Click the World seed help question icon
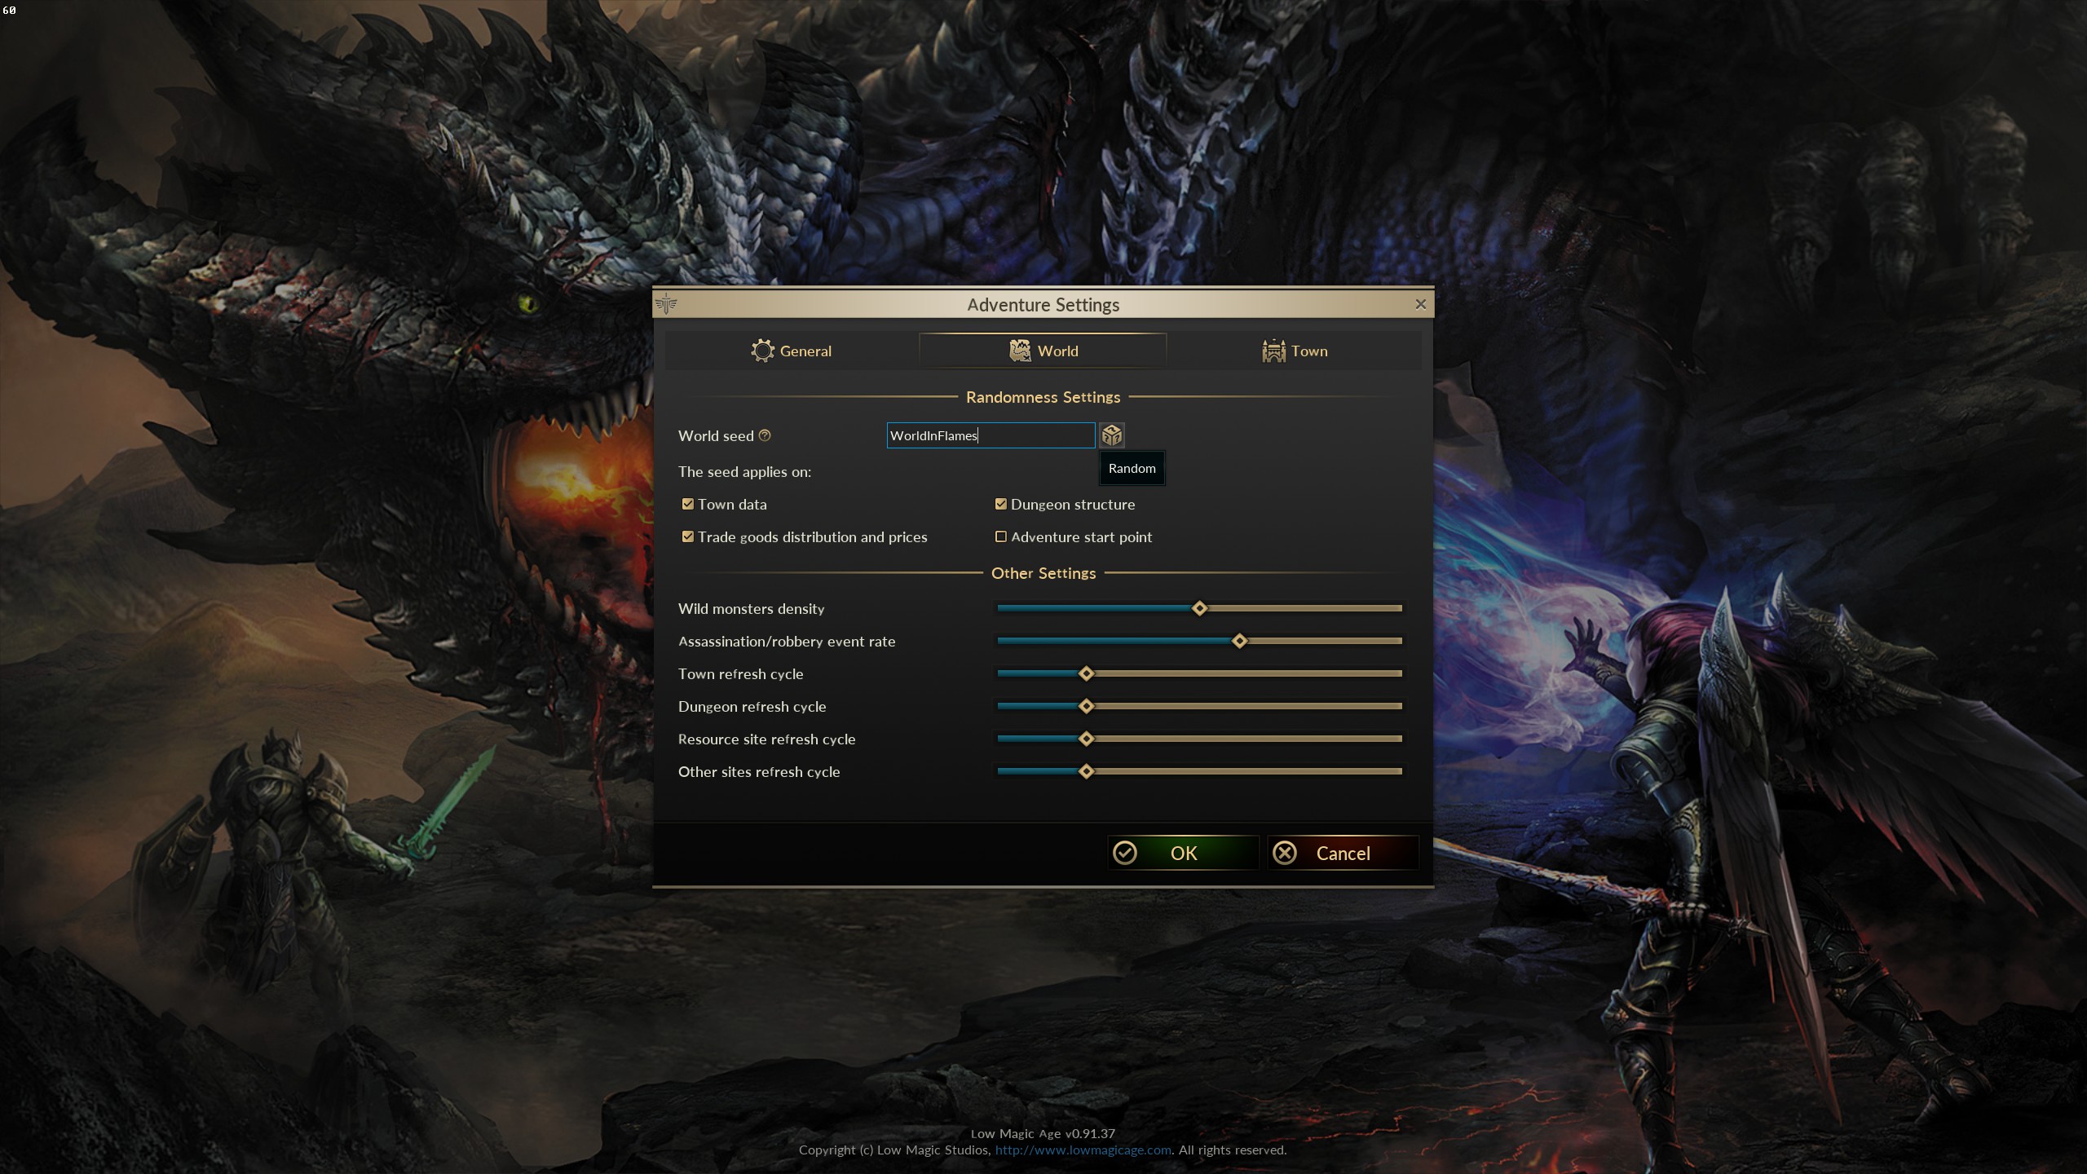The width and height of the screenshot is (2087, 1174). (765, 435)
